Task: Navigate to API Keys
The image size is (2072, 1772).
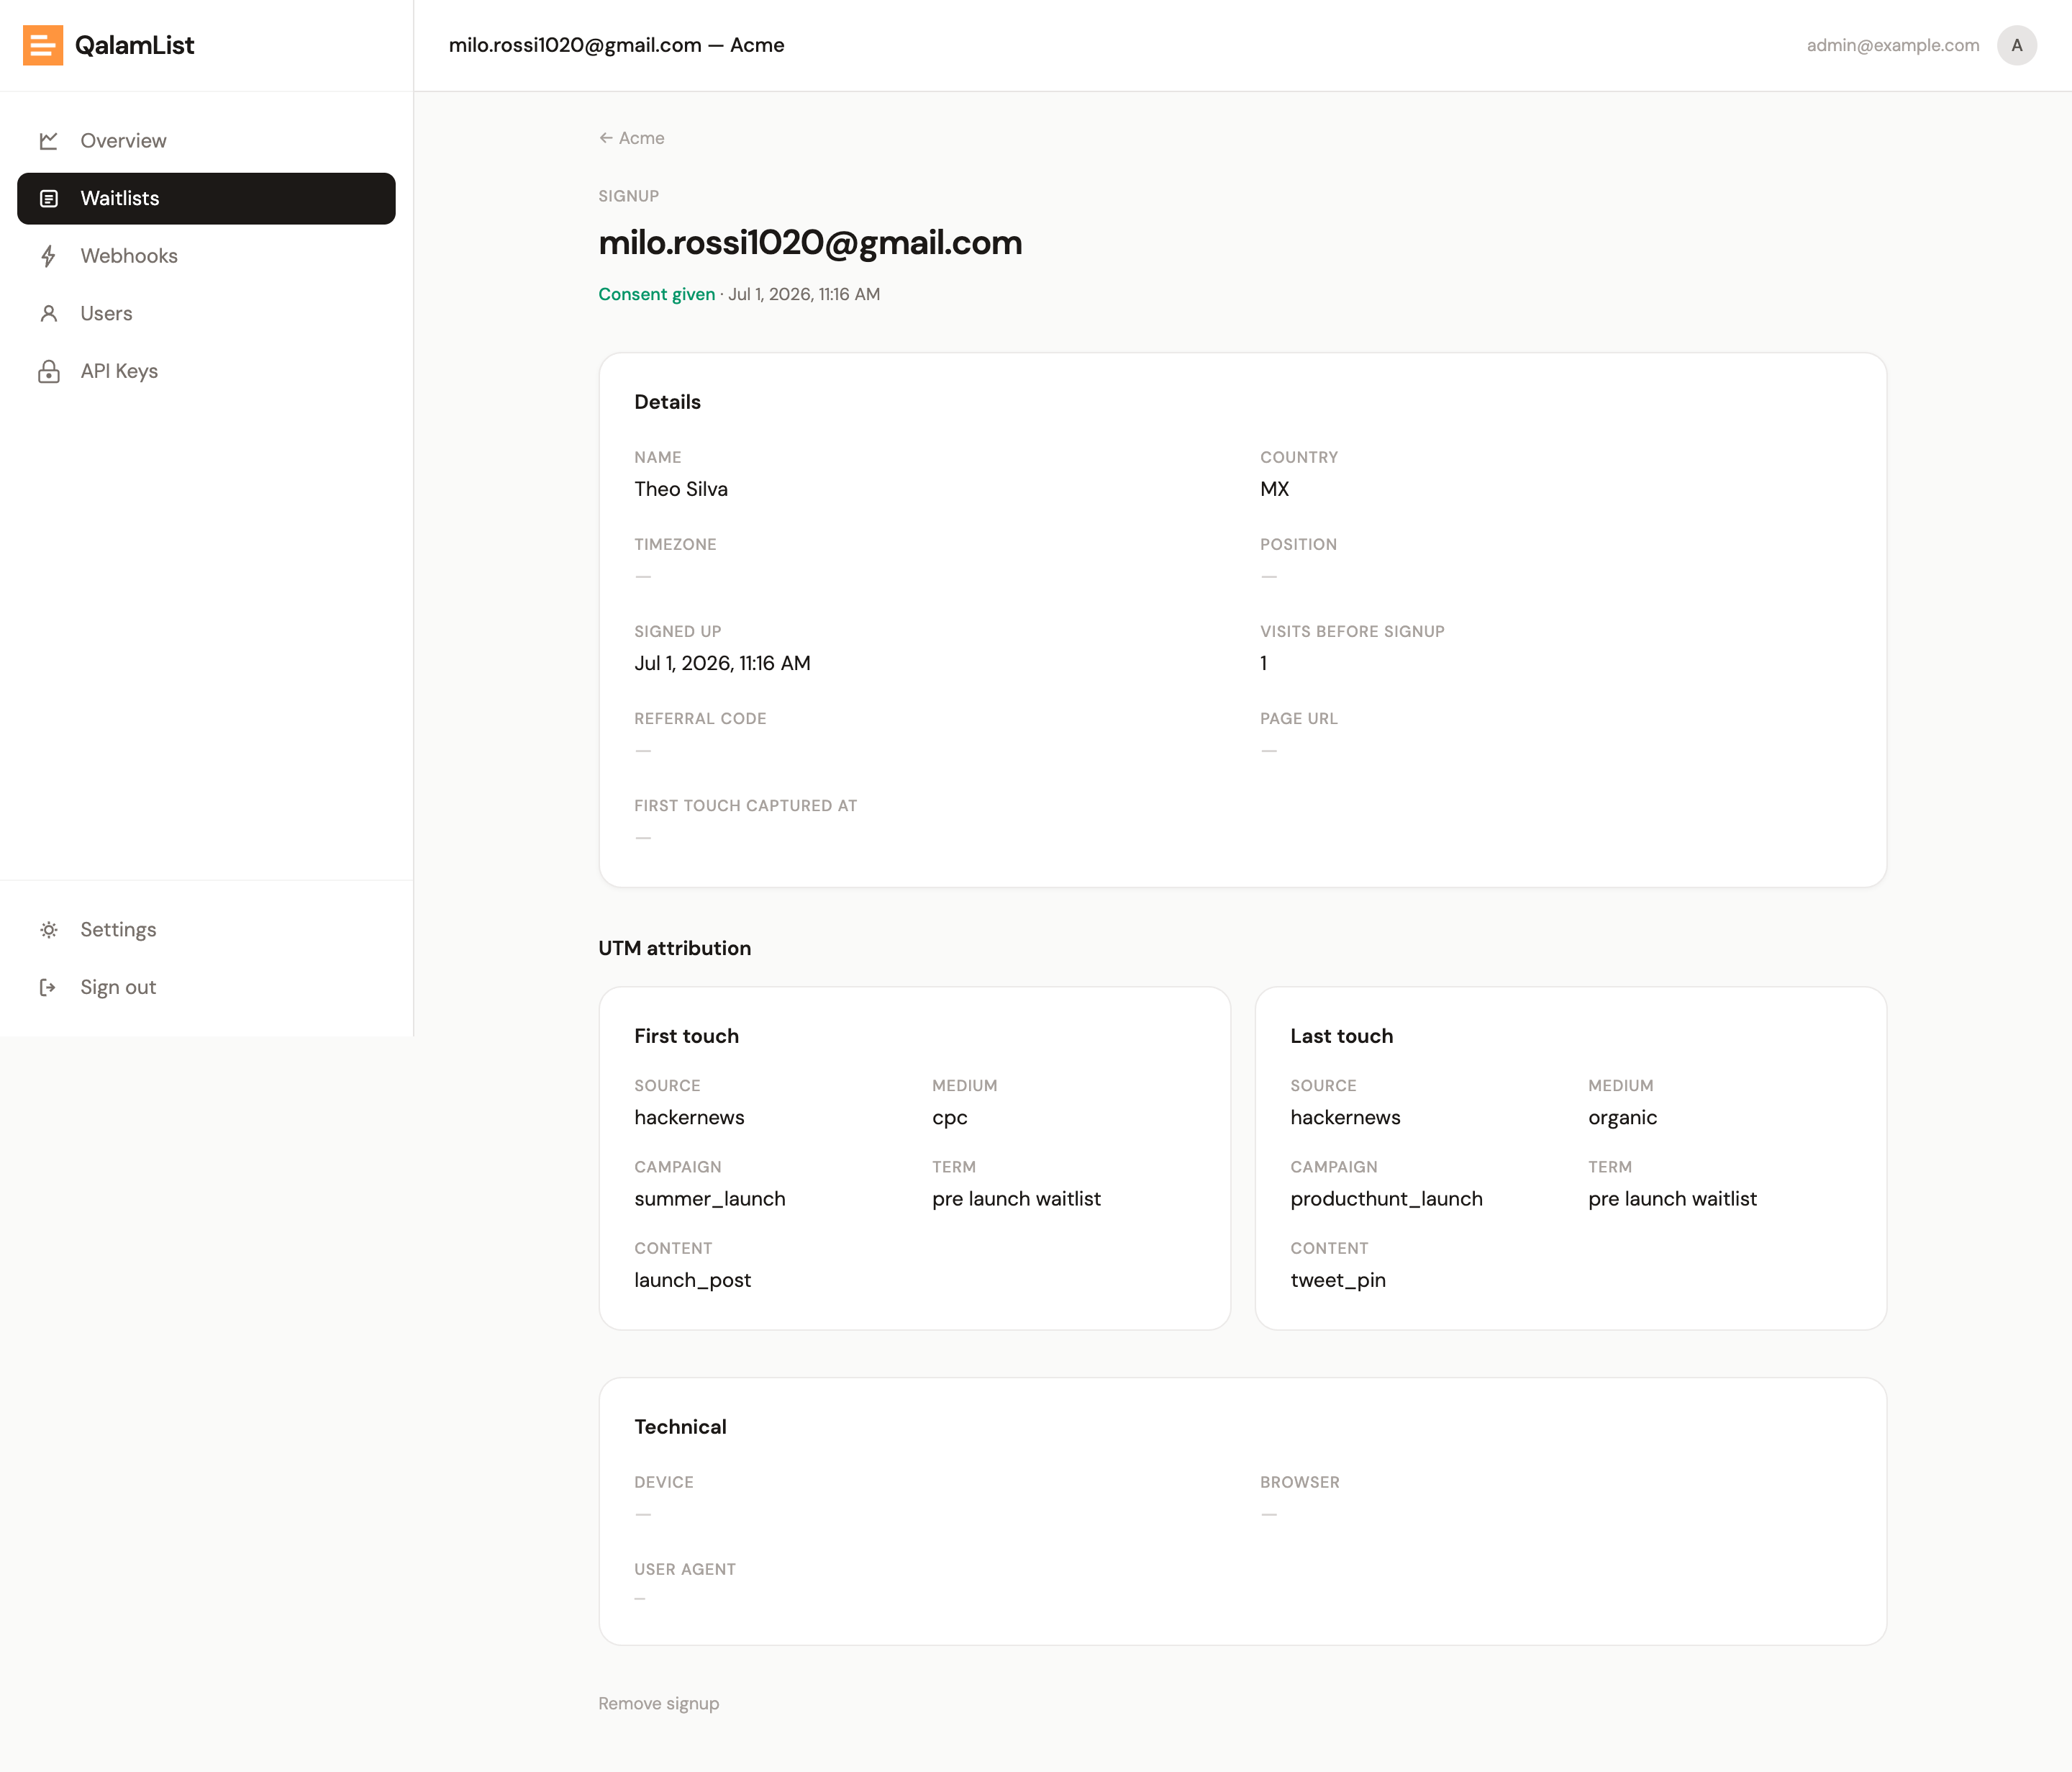Action: pos(206,371)
